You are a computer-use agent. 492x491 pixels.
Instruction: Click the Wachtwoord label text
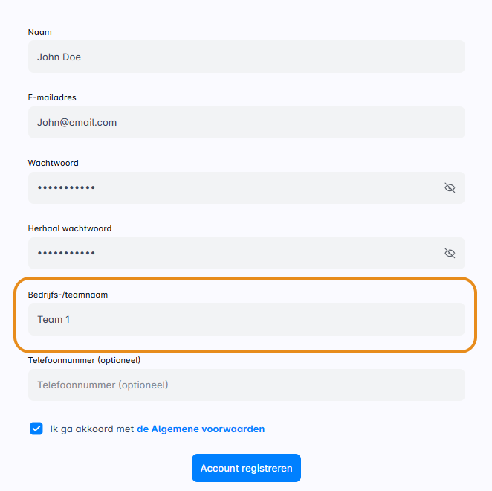click(53, 163)
